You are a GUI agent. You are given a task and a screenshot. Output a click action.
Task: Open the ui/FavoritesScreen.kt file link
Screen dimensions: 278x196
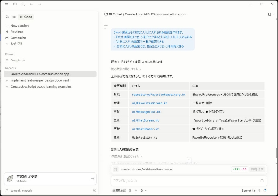click(x=150, y=103)
